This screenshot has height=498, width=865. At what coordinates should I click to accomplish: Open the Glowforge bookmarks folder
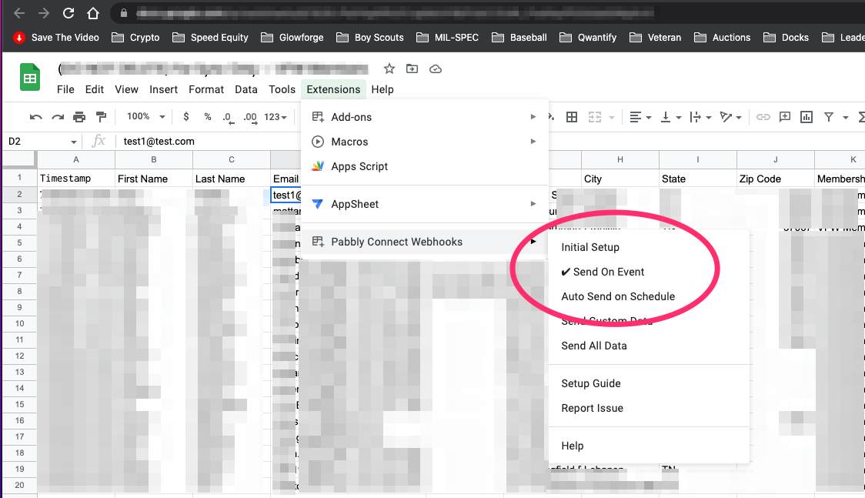click(292, 38)
